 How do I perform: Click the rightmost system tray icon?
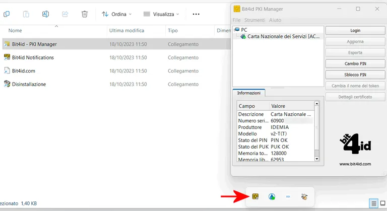point(304,197)
